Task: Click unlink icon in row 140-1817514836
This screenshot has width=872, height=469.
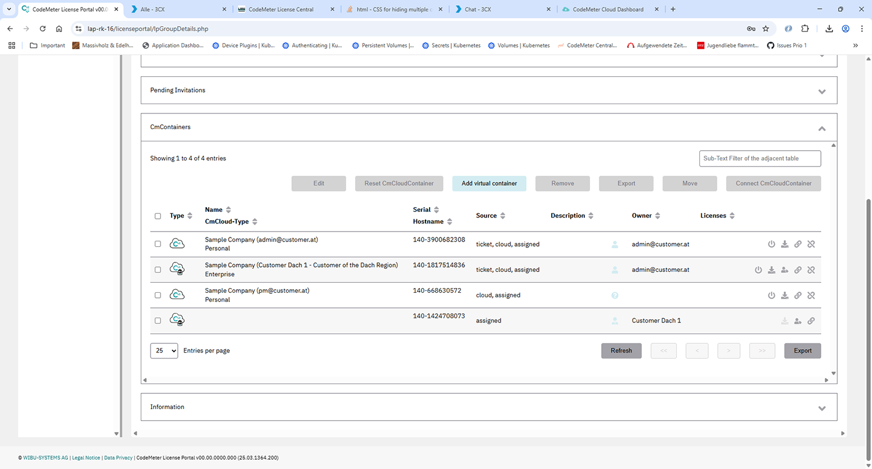Action: pyautogui.click(x=811, y=270)
